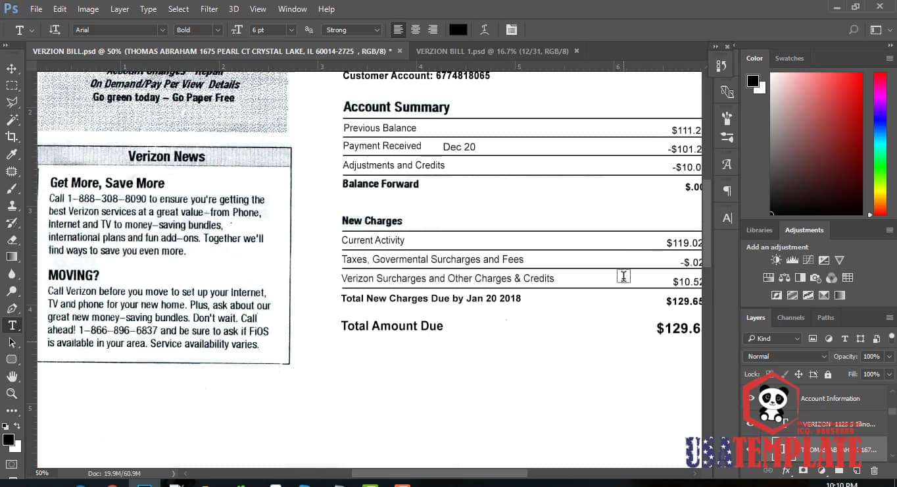Open the Filter menu
897x487 pixels.
pyautogui.click(x=209, y=9)
